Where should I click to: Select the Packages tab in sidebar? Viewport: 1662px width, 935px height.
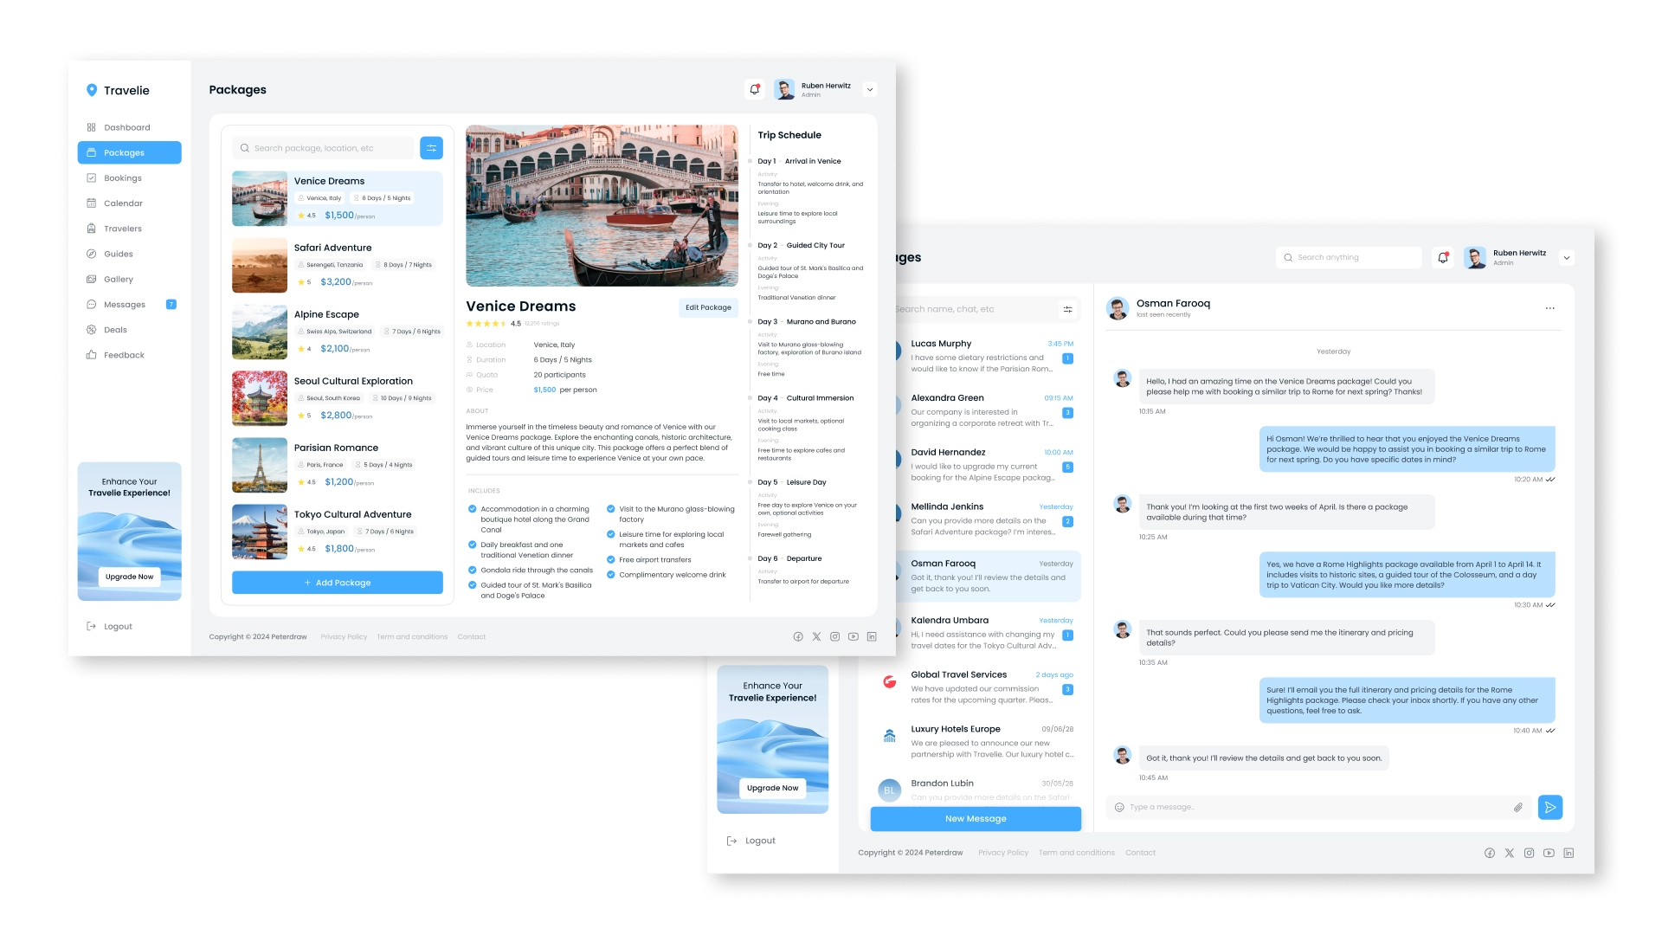click(129, 152)
